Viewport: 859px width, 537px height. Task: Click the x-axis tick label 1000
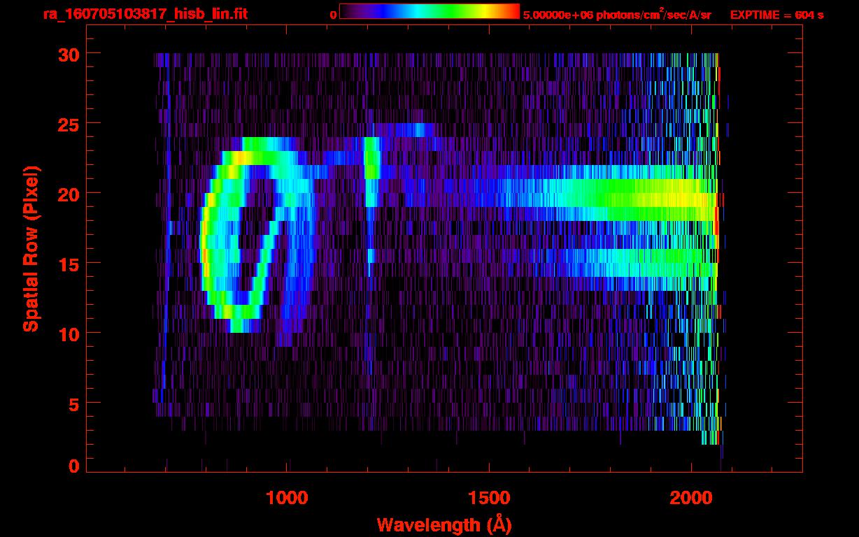pos(287,498)
